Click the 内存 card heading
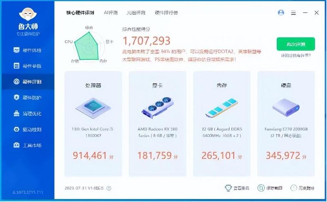Screen dimensions: 327x202 [222, 85]
